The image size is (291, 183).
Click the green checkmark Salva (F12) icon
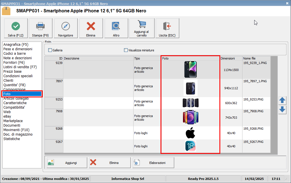(16, 26)
